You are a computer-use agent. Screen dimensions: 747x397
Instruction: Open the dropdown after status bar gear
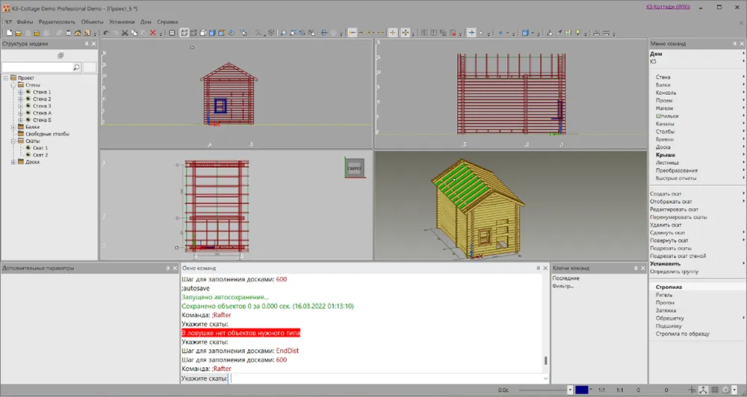tap(734, 390)
